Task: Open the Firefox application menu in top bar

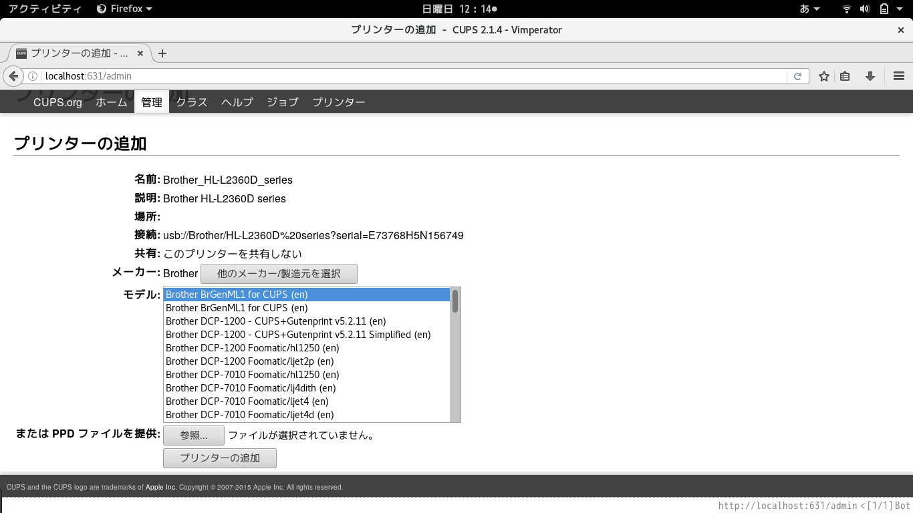Action: click(x=124, y=9)
